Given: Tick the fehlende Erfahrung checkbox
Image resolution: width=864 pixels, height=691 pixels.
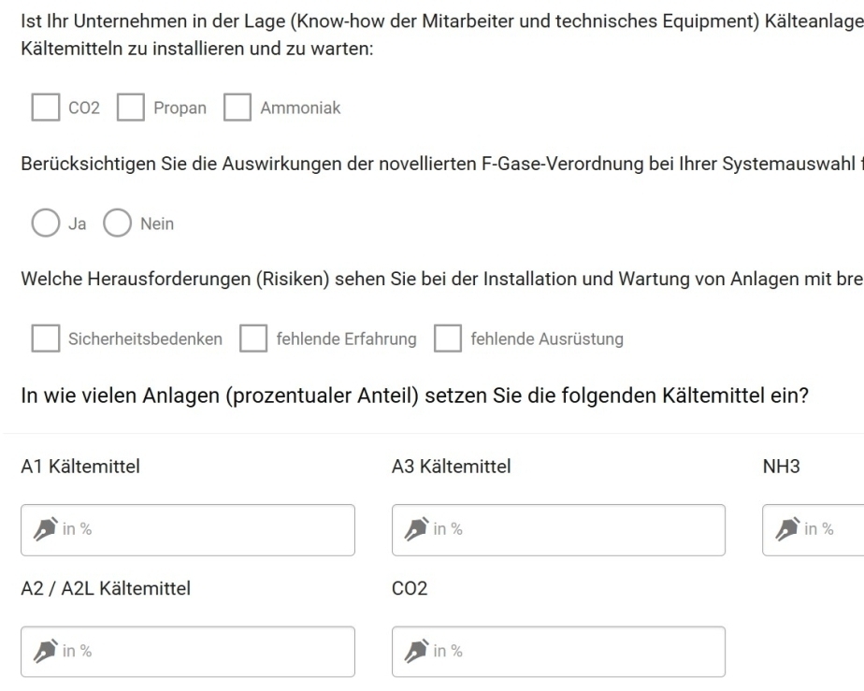Looking at the screenshot, I should (253, 338).
